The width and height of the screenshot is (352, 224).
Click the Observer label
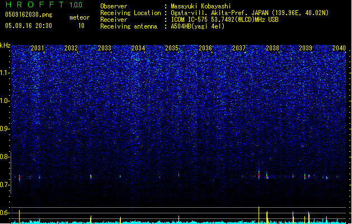click(x=114, y=6)
